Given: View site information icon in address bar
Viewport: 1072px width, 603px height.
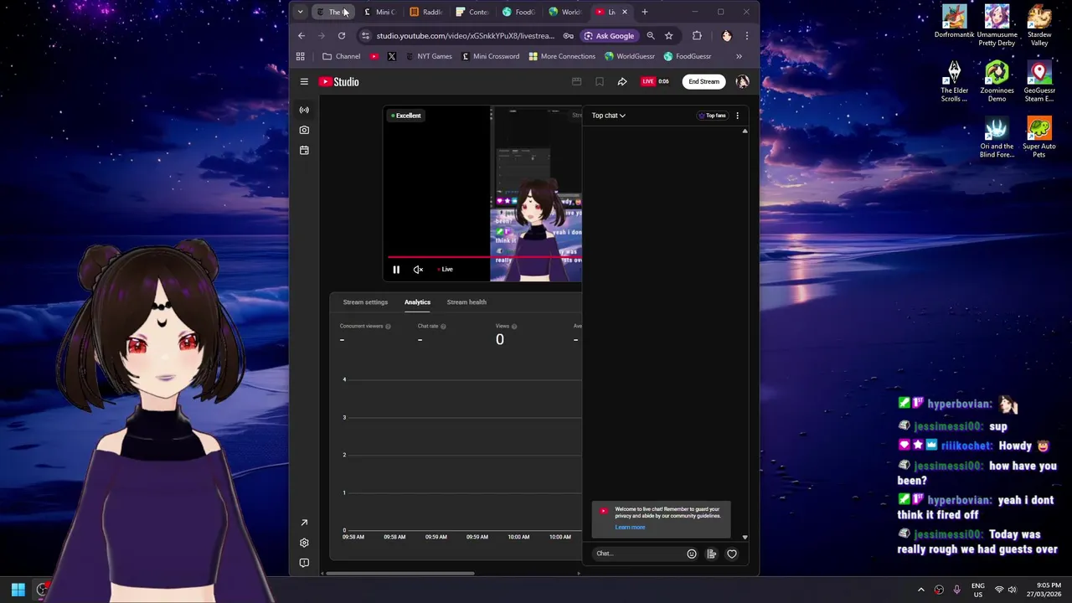Looking at the screenshot, I should point(365,36).
